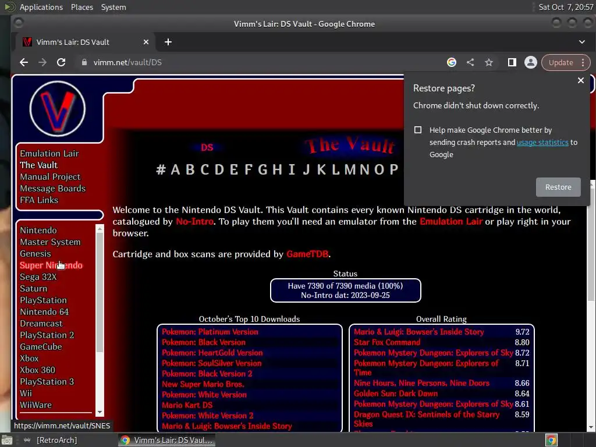This screenshot has width=596, height=447.
Task: Share this page using the share icon
Action: pos(470,62)
